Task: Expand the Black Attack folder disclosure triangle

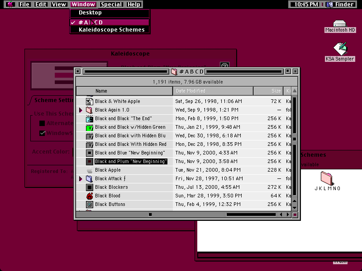Action: click(x=81, y=178)
